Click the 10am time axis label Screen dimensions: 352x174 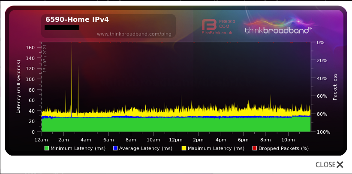coord(153,140)
